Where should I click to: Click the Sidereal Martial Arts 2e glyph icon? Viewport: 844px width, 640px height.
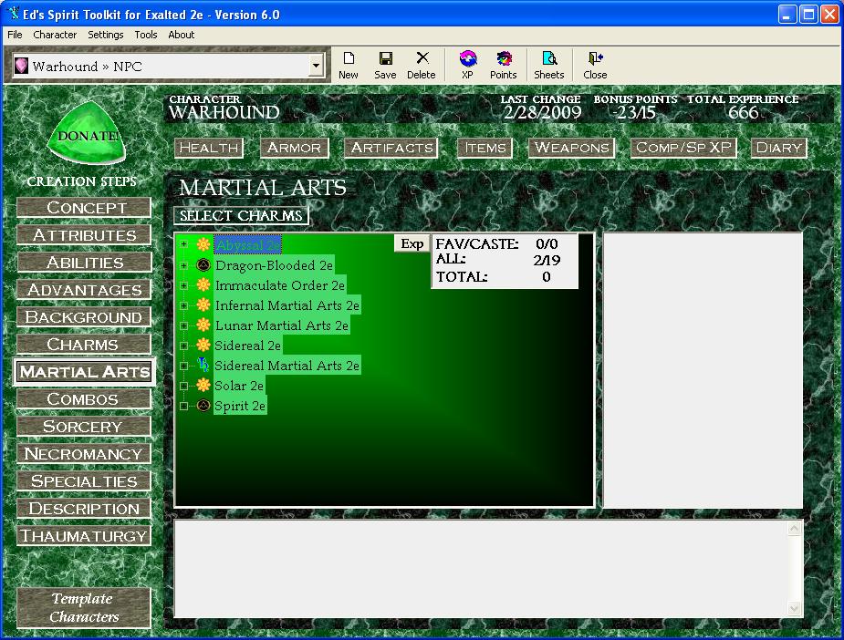203,366
